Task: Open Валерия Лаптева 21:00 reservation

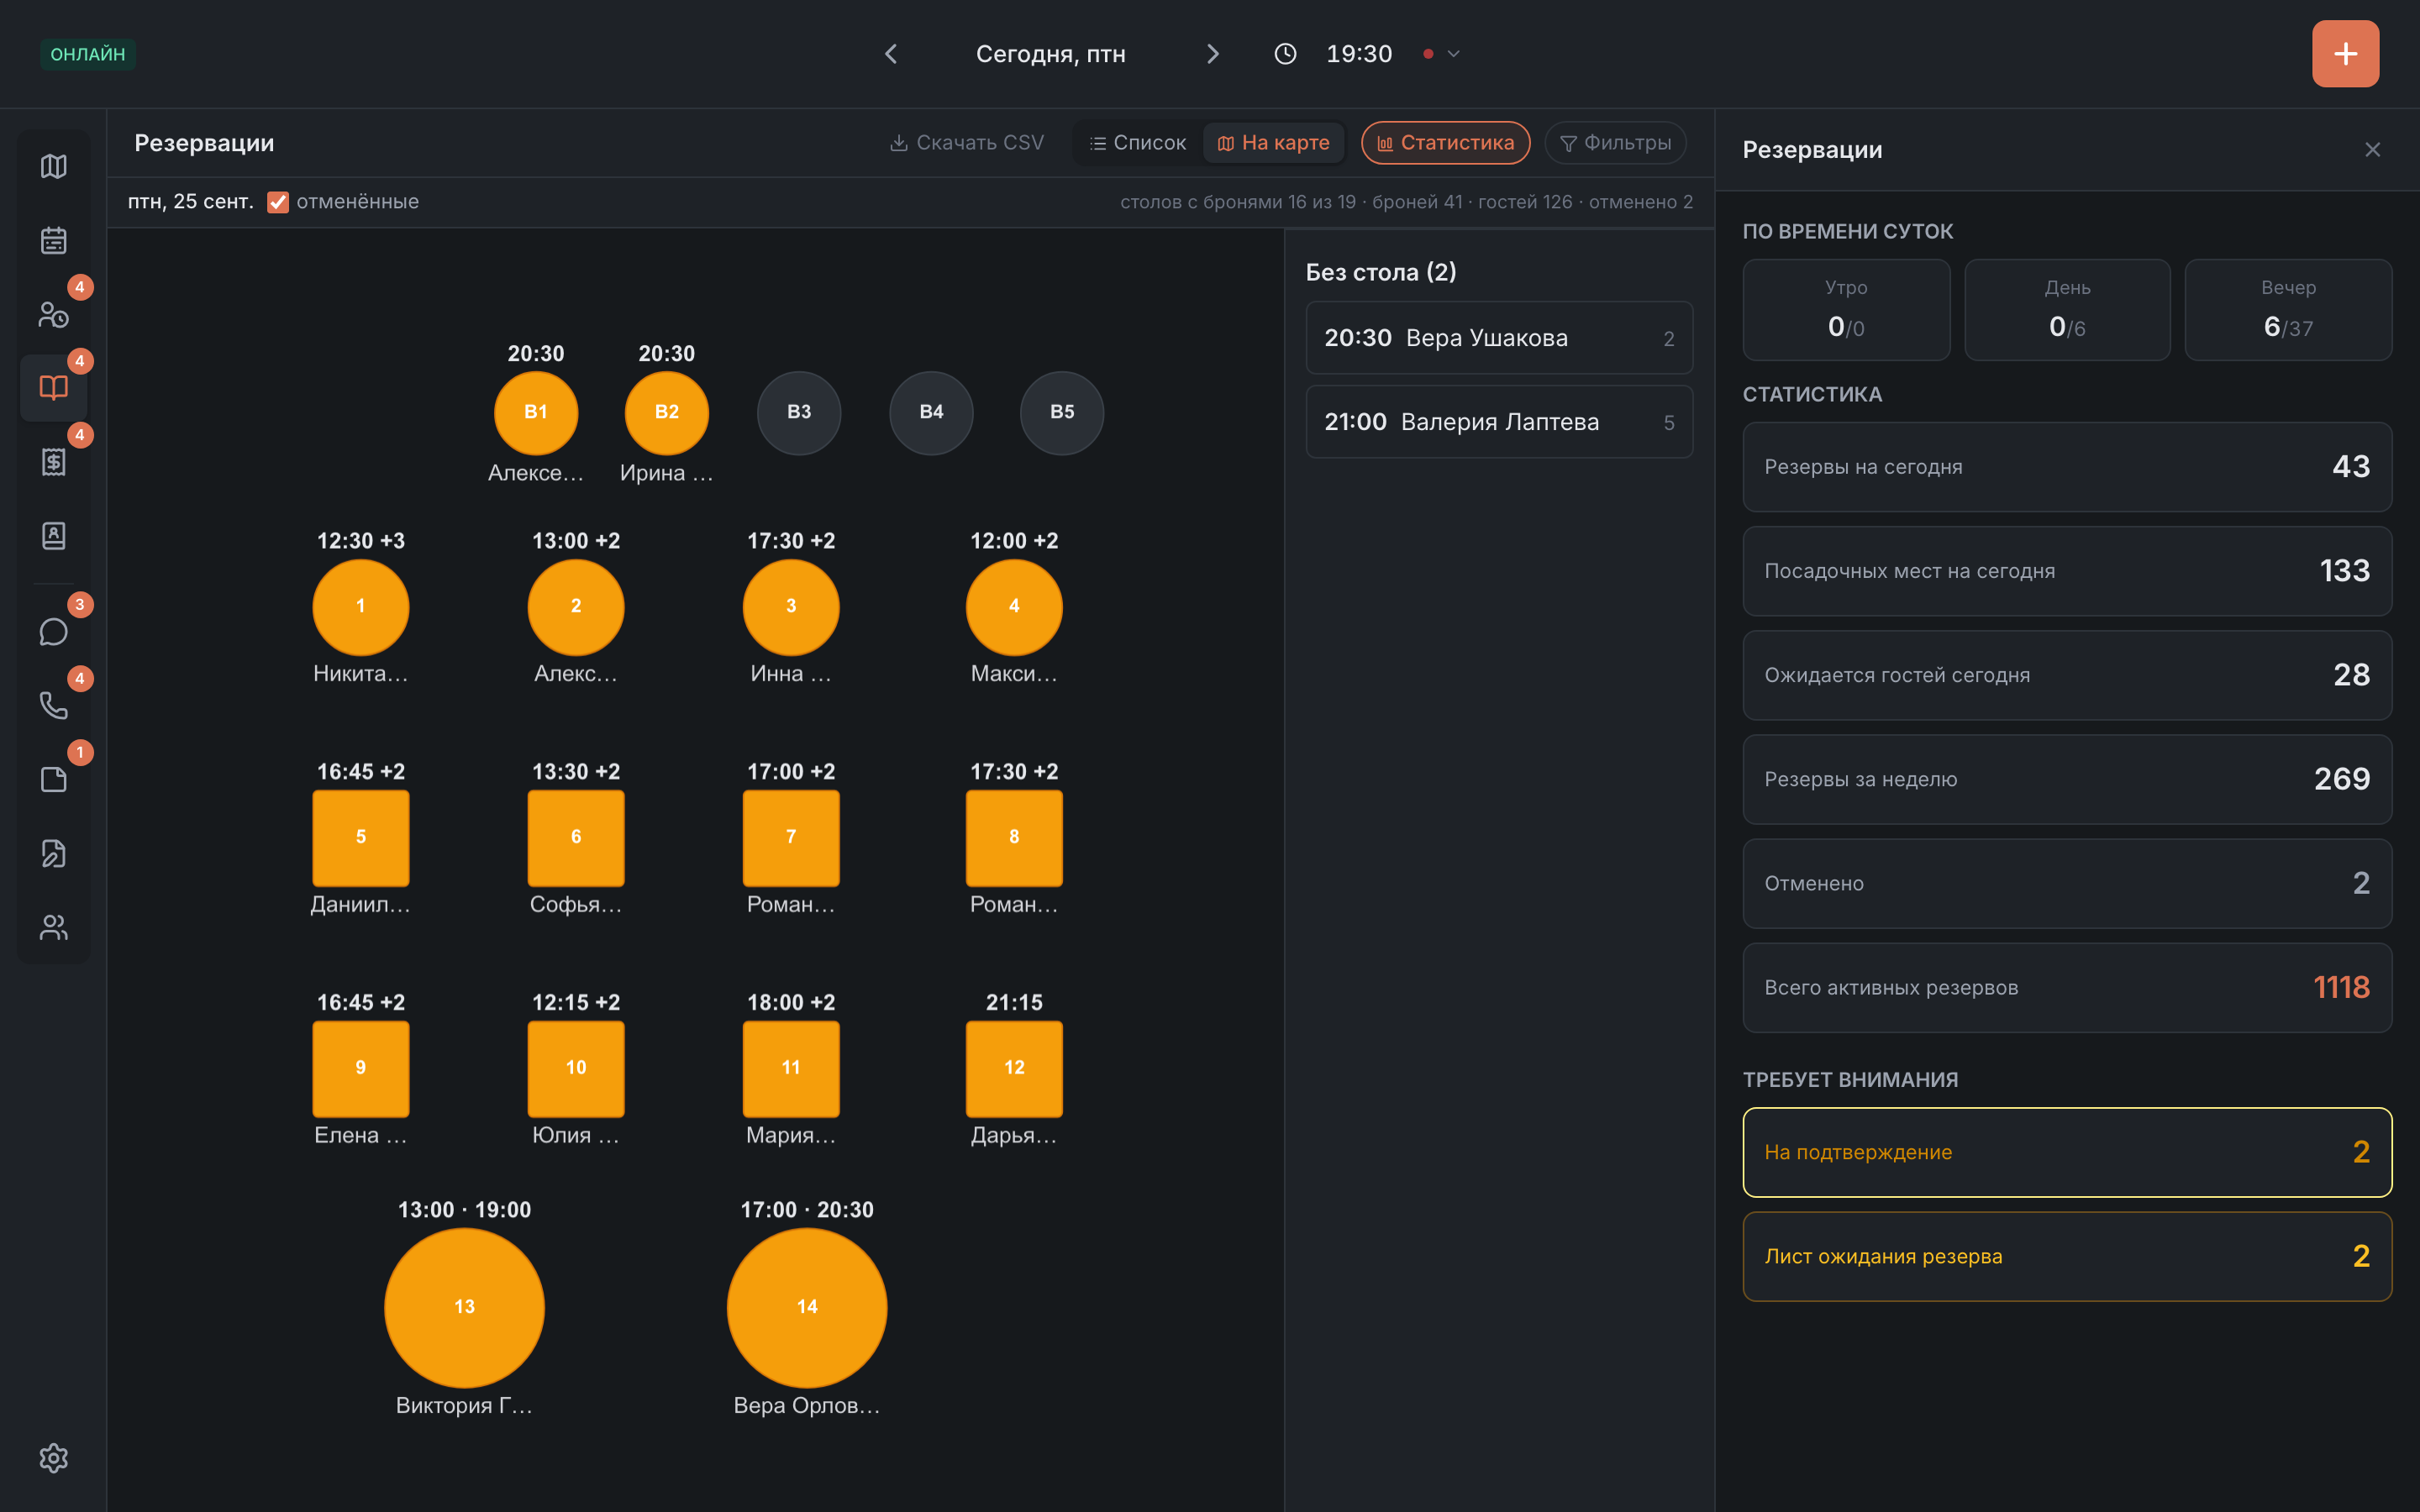Action: click(x=1499, y=422)
